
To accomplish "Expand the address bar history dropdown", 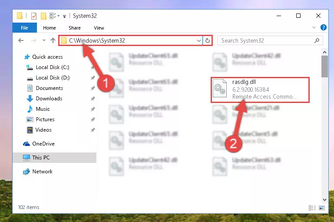I will (199, 40).
